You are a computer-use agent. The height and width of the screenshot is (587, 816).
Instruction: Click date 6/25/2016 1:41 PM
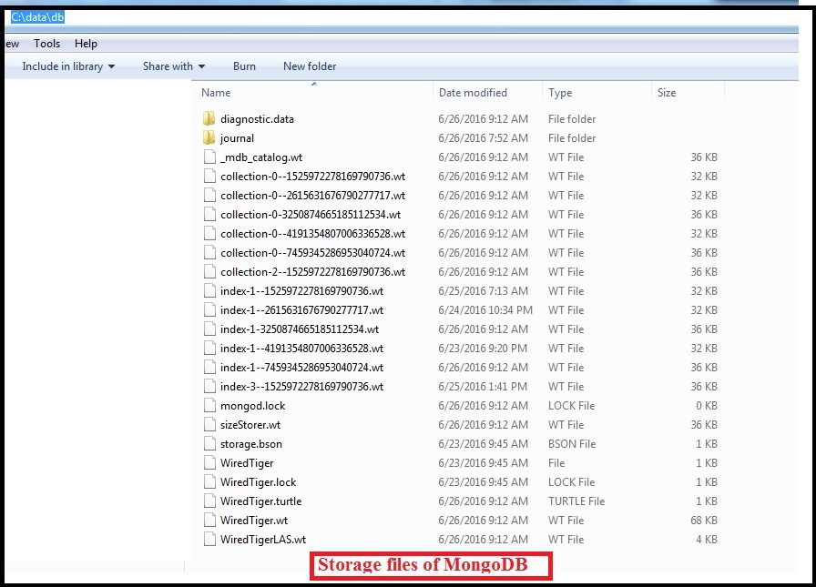click(483, 386)
